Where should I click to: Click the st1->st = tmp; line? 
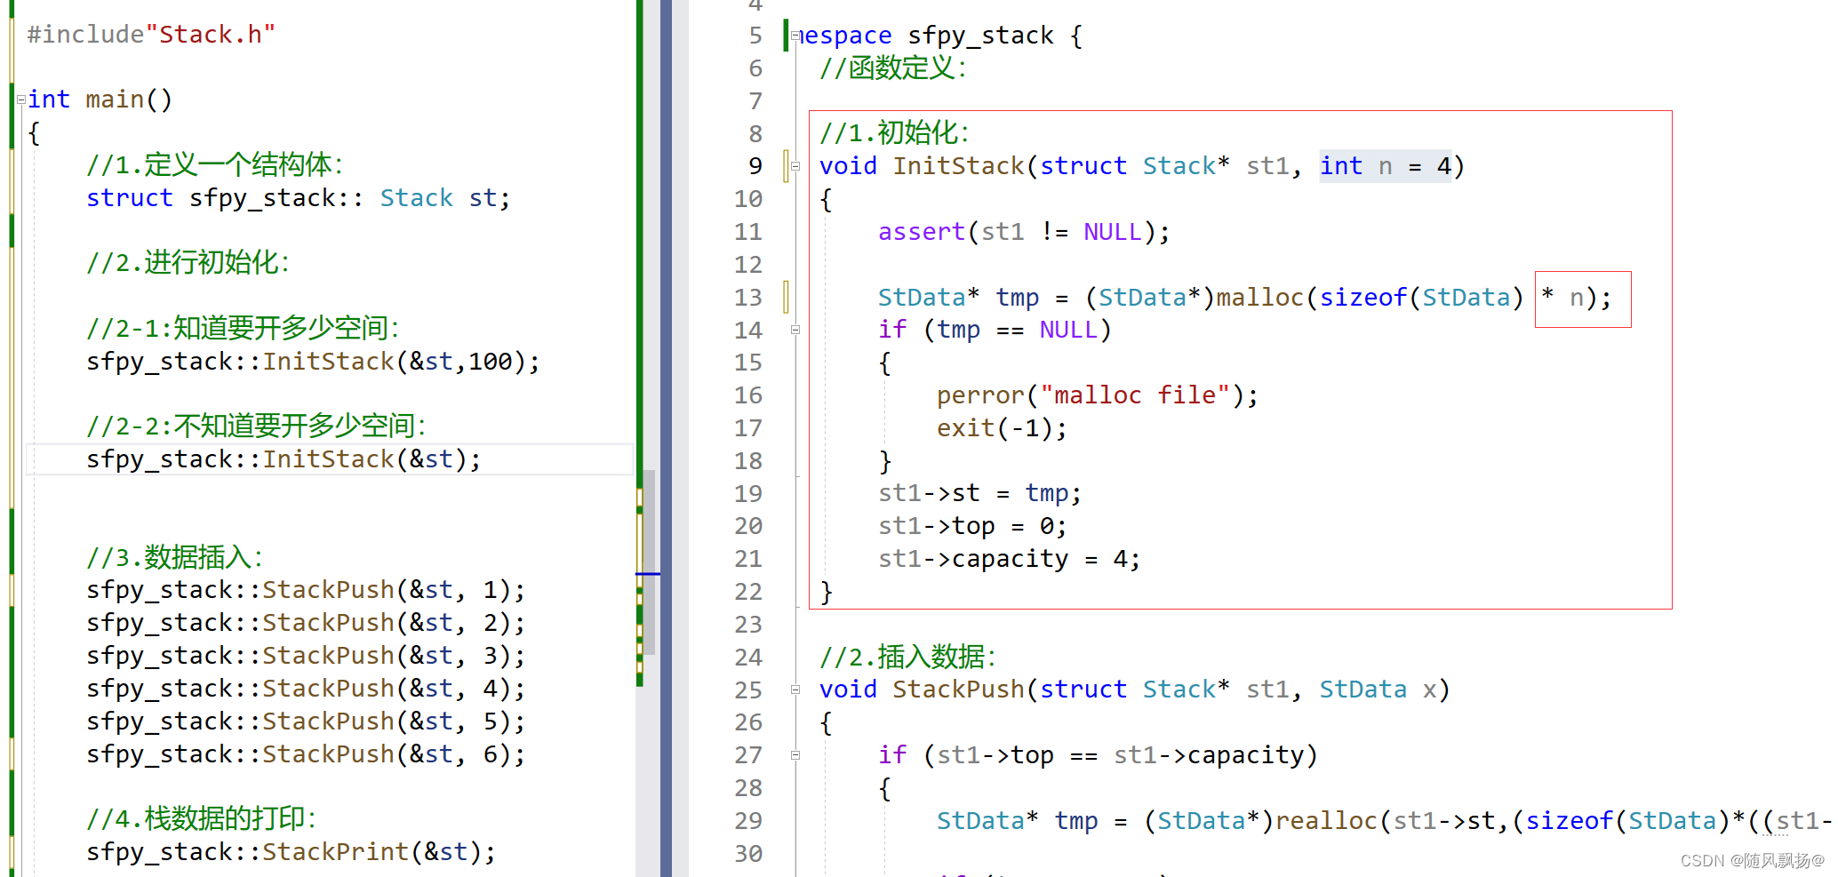pos(980,493)
